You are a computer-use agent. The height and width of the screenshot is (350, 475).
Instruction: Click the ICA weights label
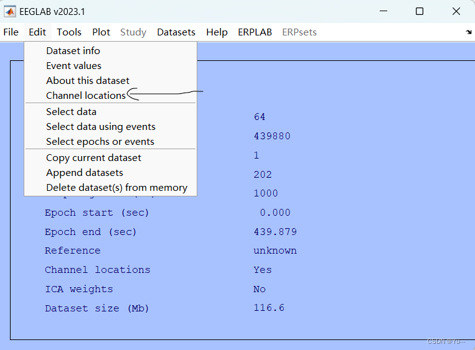click(x=79, y=289)
